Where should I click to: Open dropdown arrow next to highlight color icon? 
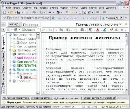[108, 30]
